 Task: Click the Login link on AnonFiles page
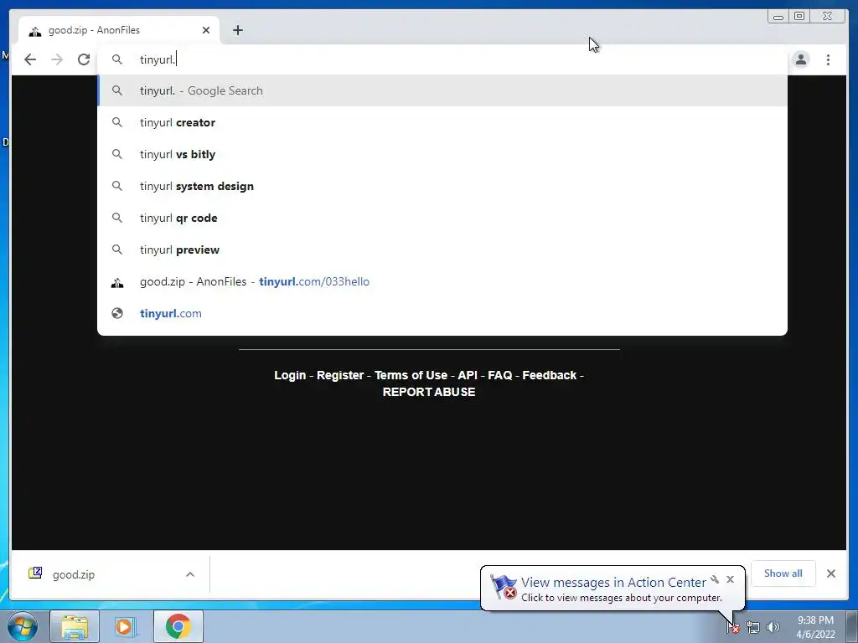coord(290,375)
